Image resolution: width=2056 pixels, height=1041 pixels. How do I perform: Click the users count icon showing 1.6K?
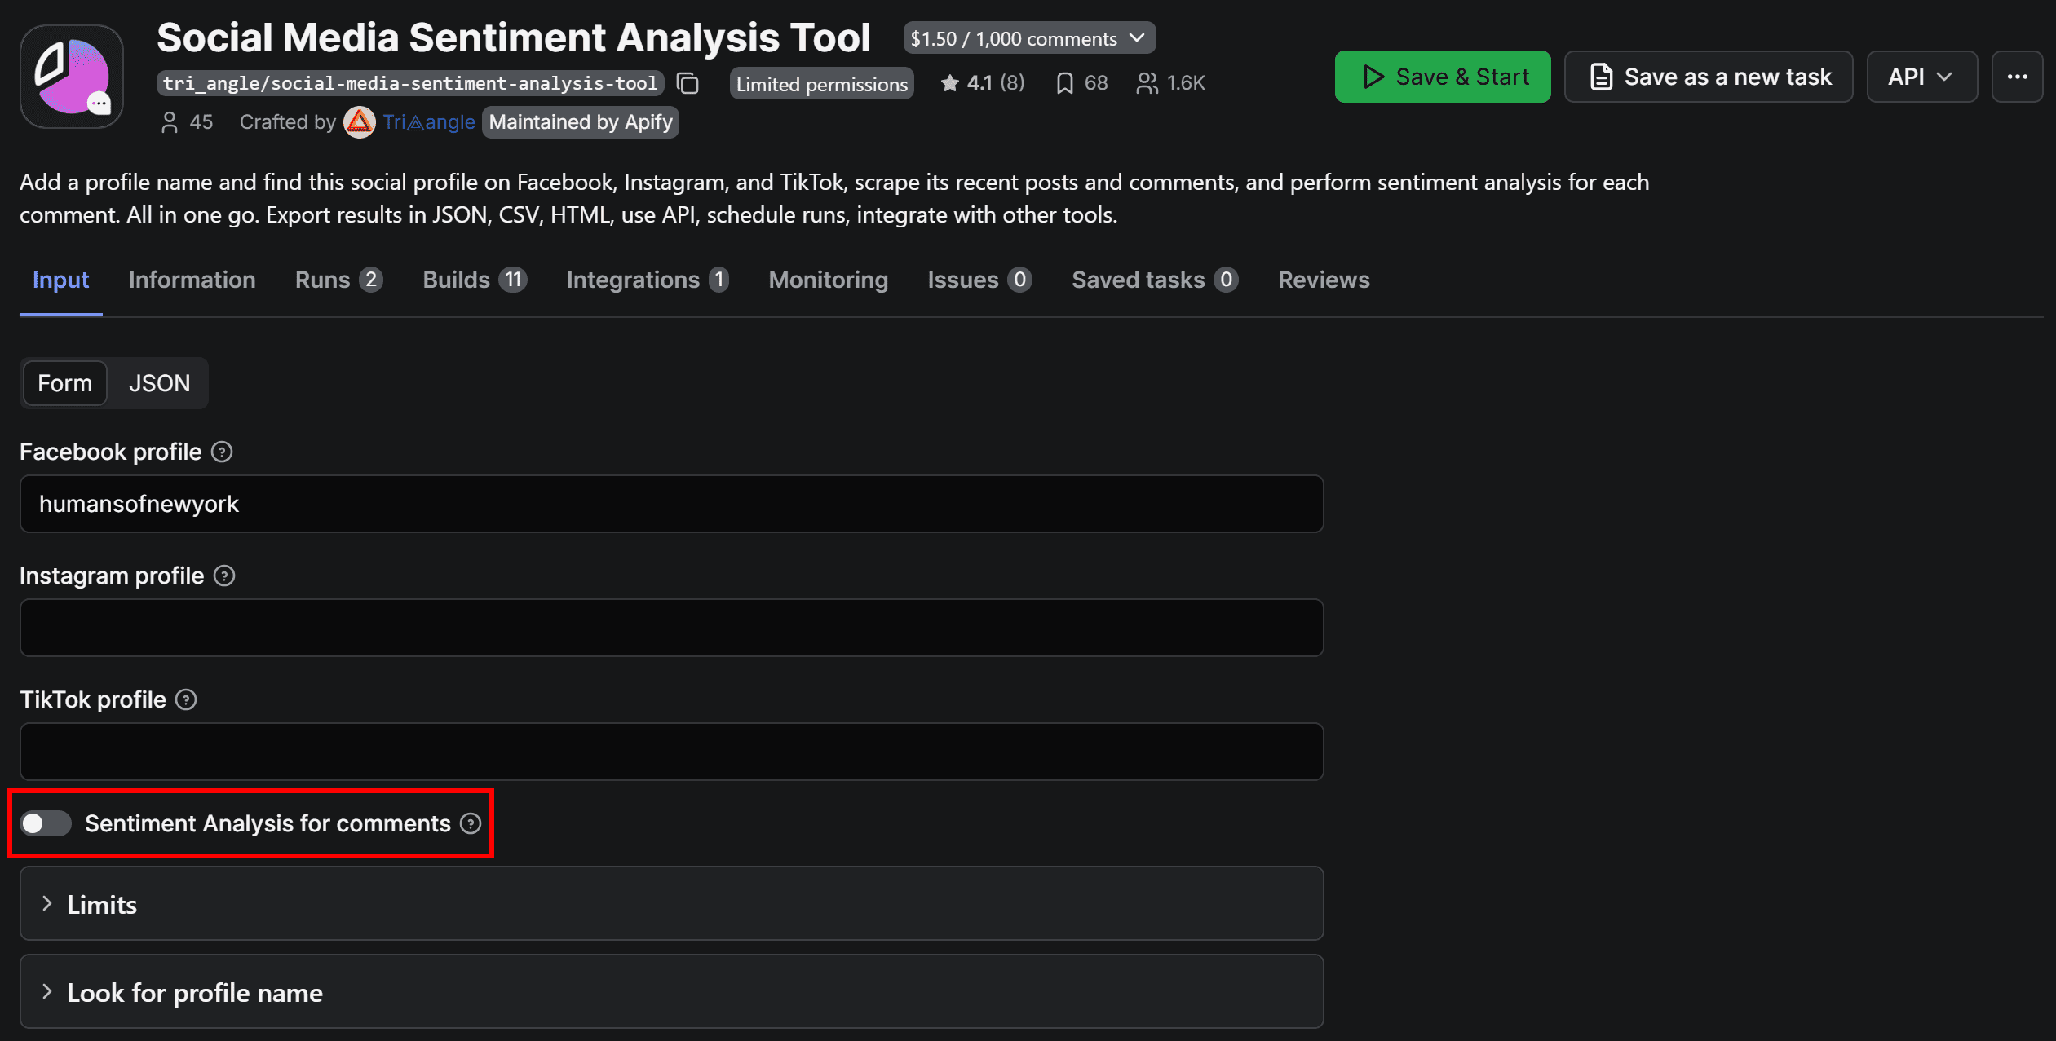click(1149, 82)
